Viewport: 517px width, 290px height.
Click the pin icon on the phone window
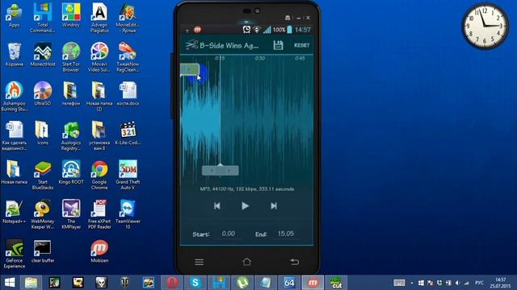pos(288,18)
